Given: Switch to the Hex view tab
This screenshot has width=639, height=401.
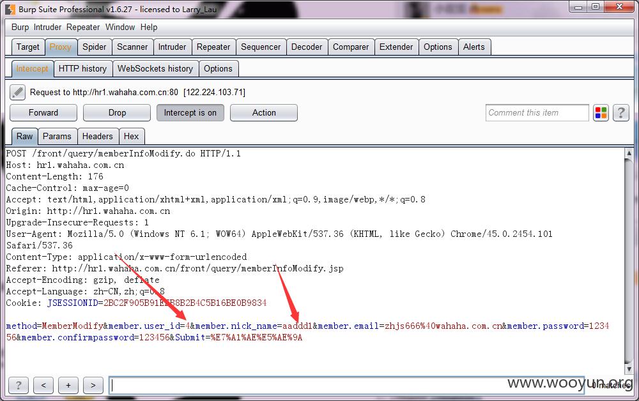Looking at the screenshot, I should [131, 137].
